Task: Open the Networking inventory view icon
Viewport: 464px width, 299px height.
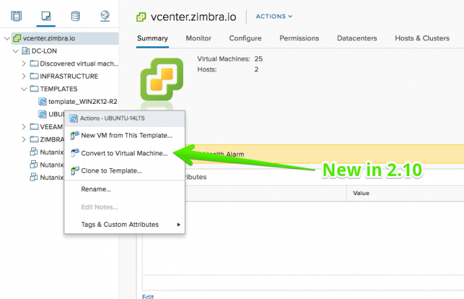Action: pos(105,16)
